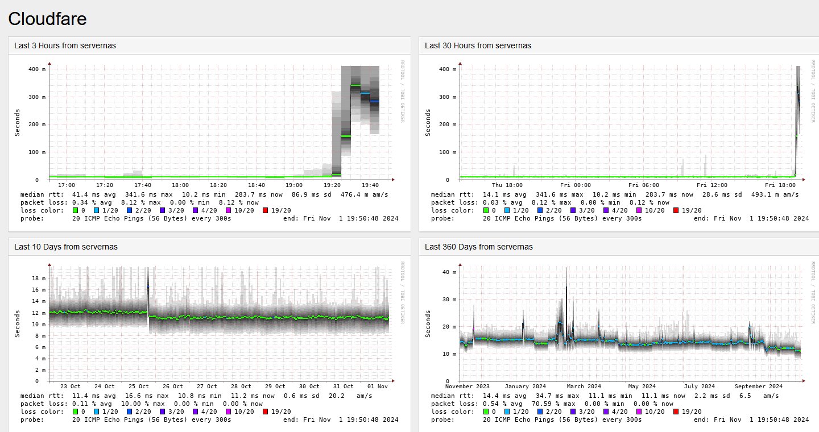Select the "Last 30 Hours from servernas" header
The image size is (819, 432).
478,45
